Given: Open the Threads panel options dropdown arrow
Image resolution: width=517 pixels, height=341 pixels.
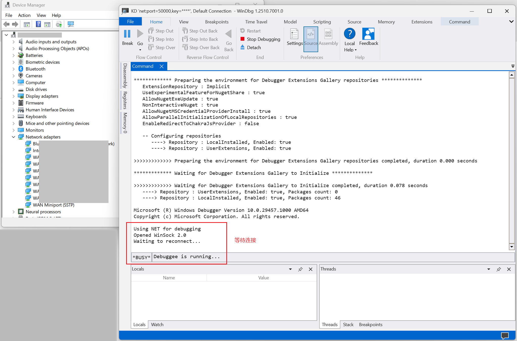Looking at the screenshot, I should [489, 269].
